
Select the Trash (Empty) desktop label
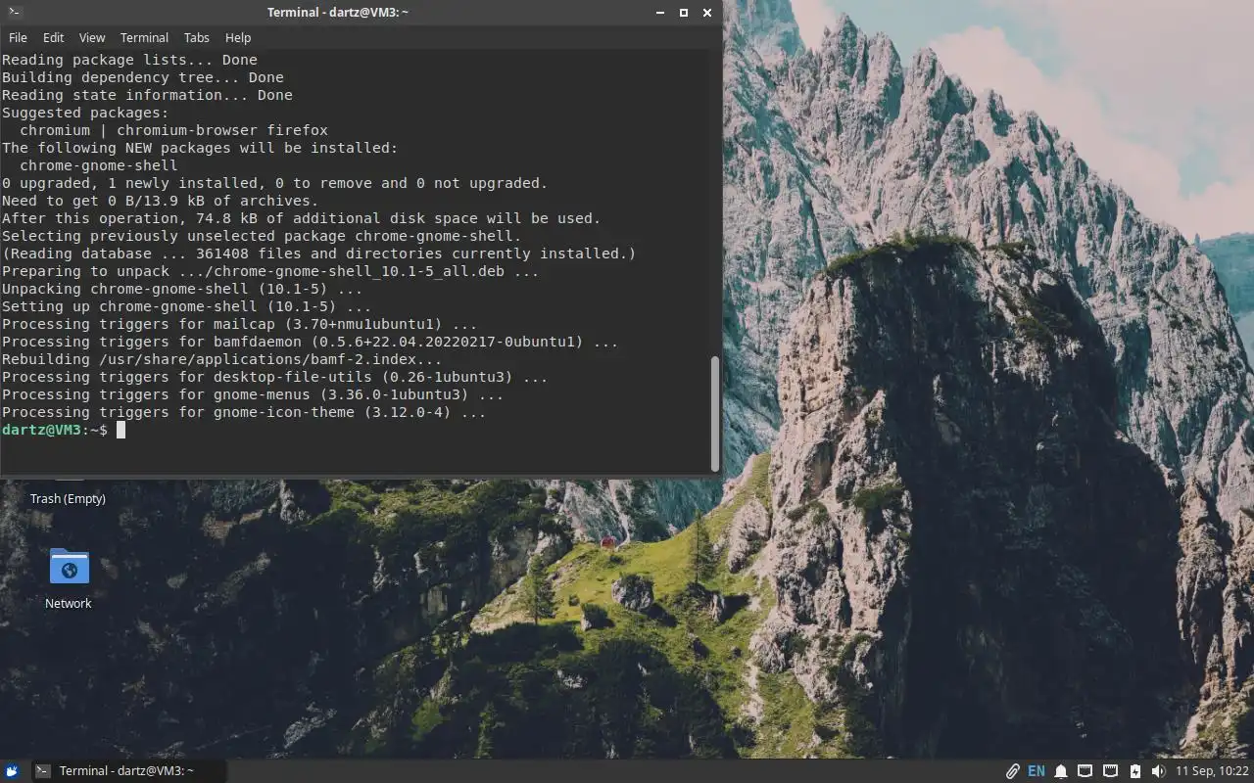tap(68, 498)
